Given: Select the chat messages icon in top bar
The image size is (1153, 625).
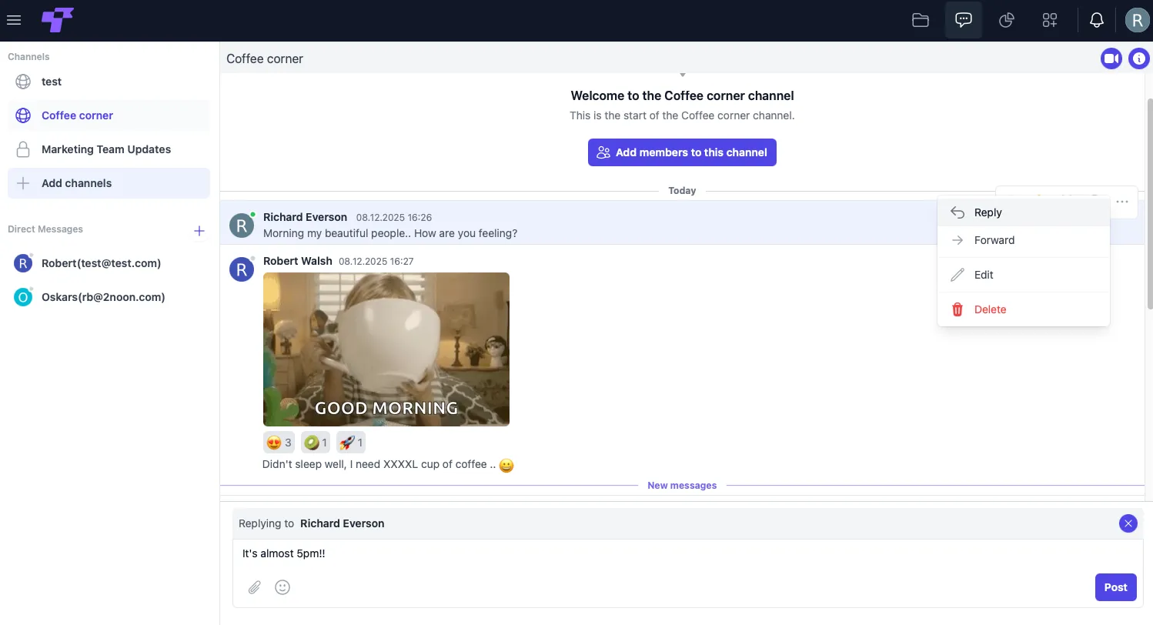Looking at the screenshot, I should (964, 20).
